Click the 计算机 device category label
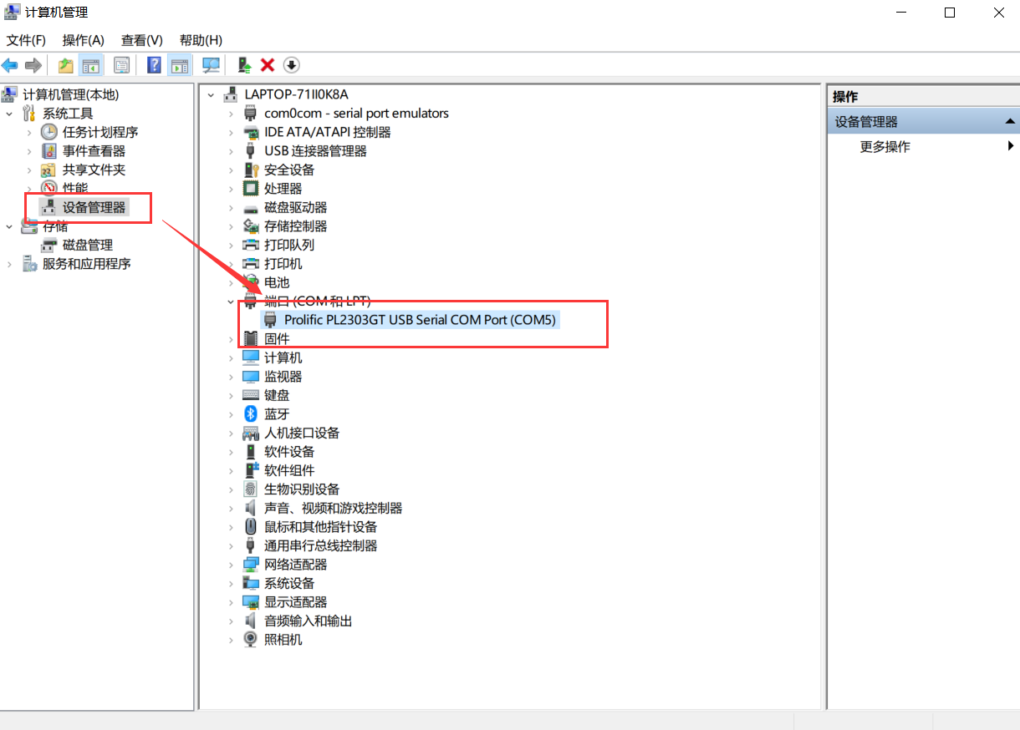Screen dimensions: 1020x730 tap(283, 357)
